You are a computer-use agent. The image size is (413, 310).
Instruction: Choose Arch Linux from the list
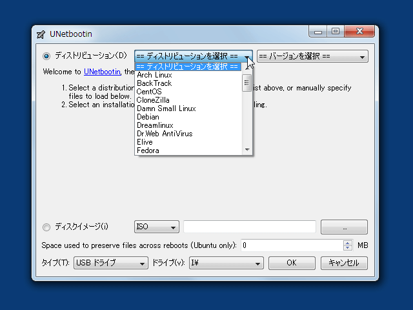[x=188, y=75]
